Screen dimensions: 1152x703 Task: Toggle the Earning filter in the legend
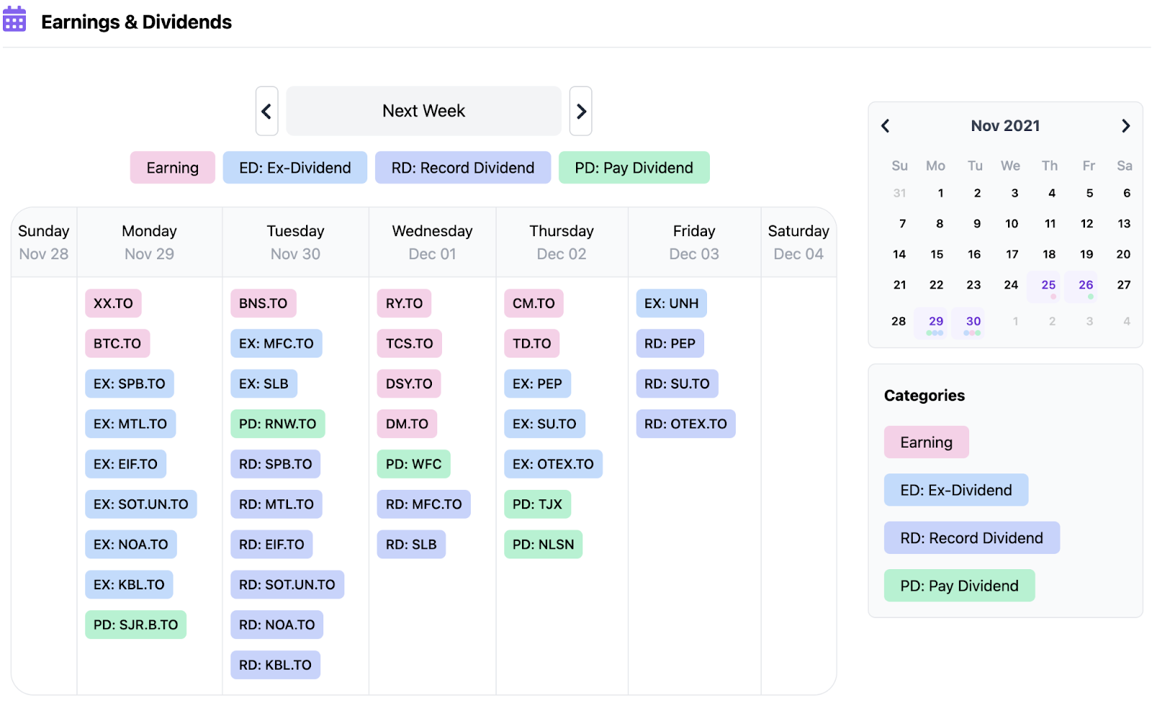[172, 168]
